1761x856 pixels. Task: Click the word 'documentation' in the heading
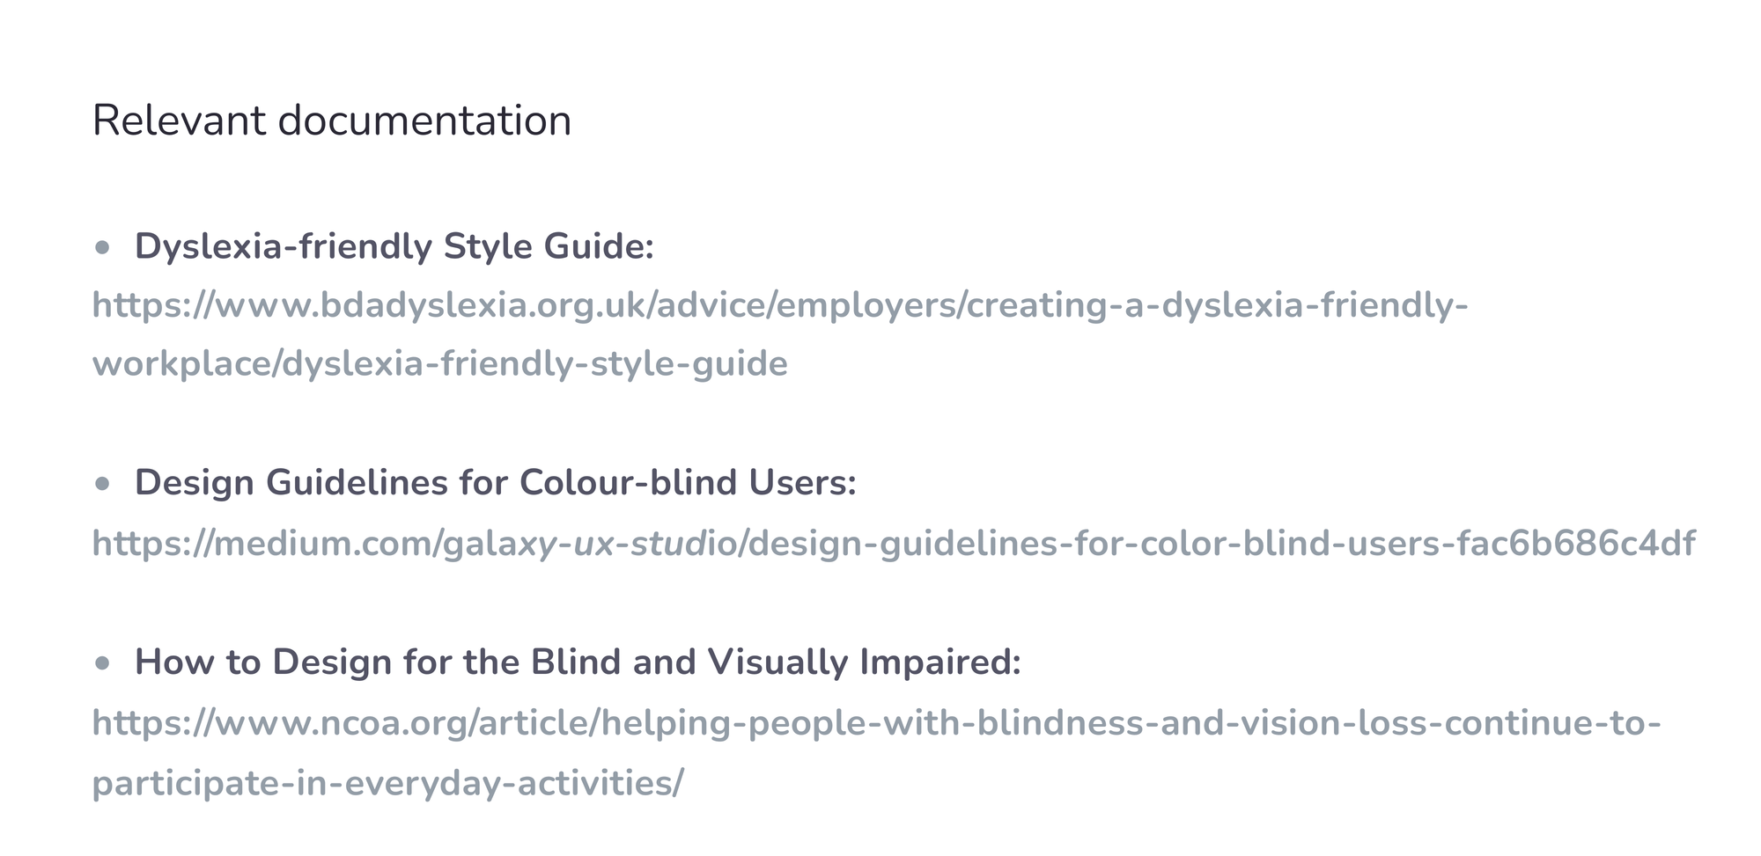(x=424, y=121)
